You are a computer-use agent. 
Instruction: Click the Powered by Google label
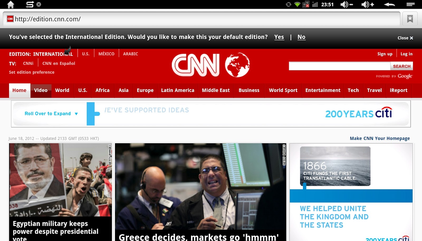point(394,76)
